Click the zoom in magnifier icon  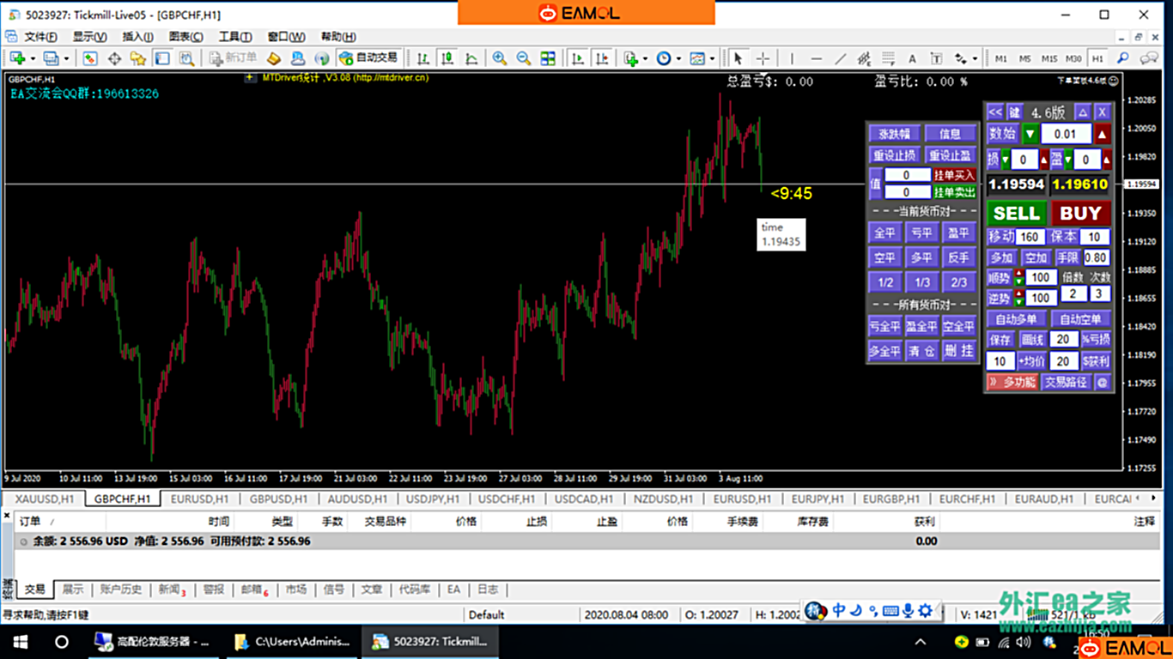[499, 58]
